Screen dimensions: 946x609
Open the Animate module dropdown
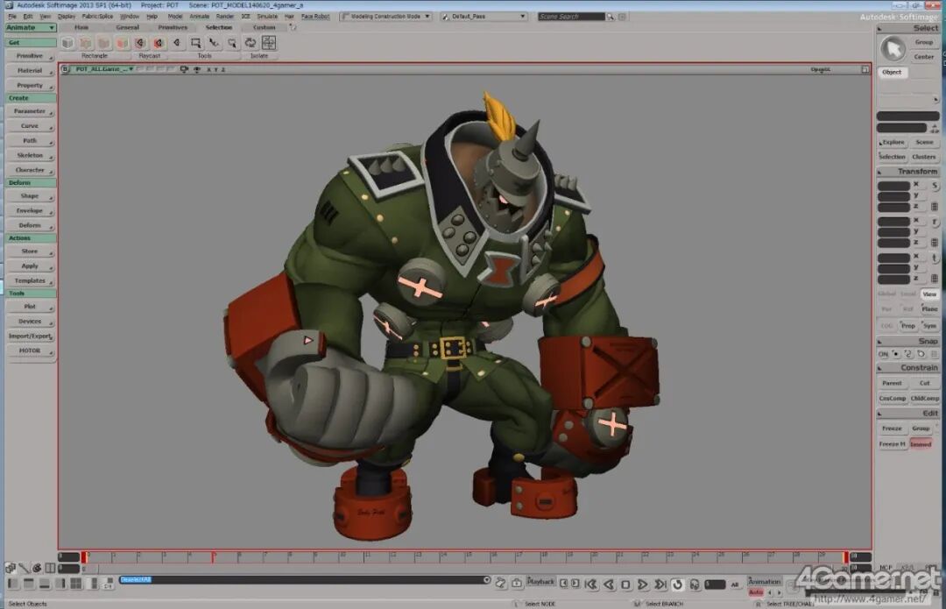(31, 28)
